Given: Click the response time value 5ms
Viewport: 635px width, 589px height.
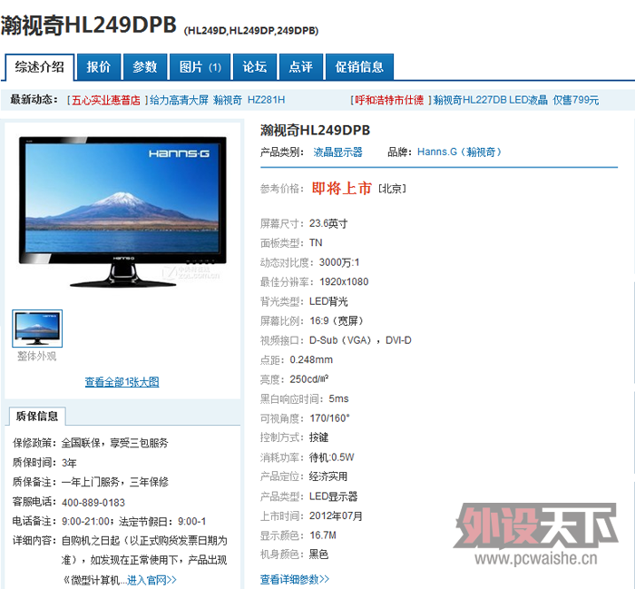Looking at the screenshot, I should click(x=338, y=398).
